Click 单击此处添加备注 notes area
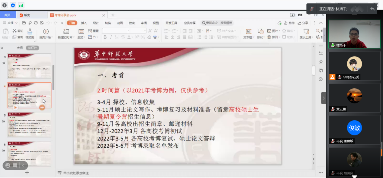This screenshot has width=383, height=178. tap(76, 173)
